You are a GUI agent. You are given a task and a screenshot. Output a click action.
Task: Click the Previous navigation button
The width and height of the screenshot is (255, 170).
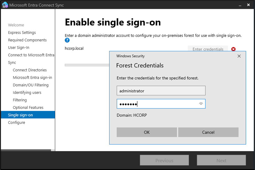click(164, 161)
